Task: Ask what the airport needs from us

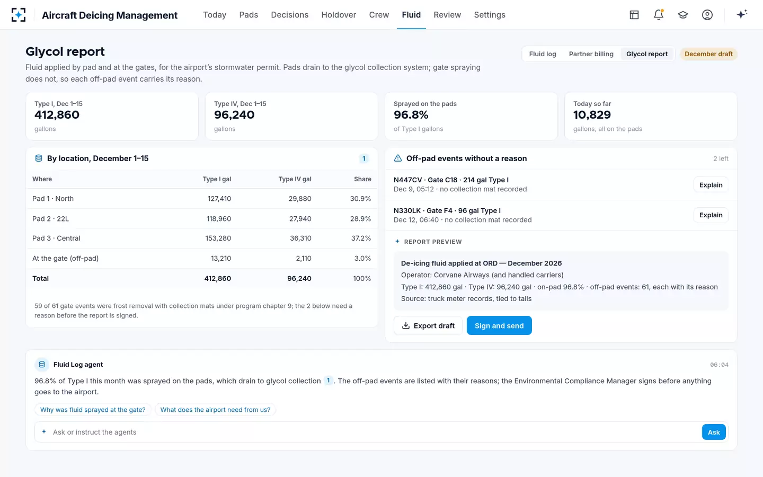Action: (215, 410)
